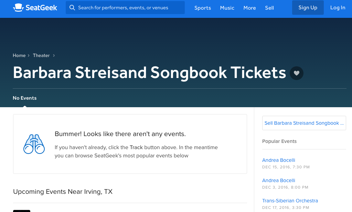Click the binoculars icon in the no-events box
The height and width of the screenshot is (212, 352).
(34, 144)
